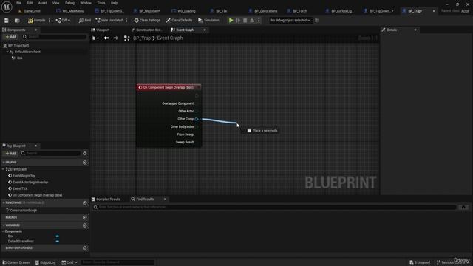Screen dimensions: 473x266
Task: Click the Other Comp output pin
Action: (197, 119)
